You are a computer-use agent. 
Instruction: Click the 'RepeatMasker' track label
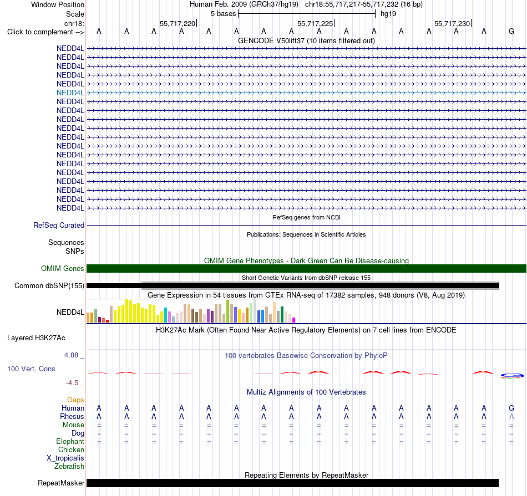[61, 483]
